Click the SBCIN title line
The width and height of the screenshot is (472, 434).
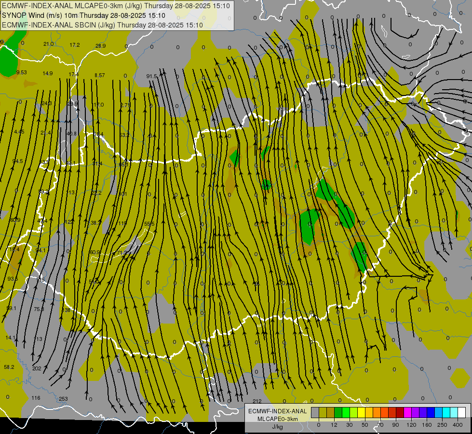tap(102, 25)
